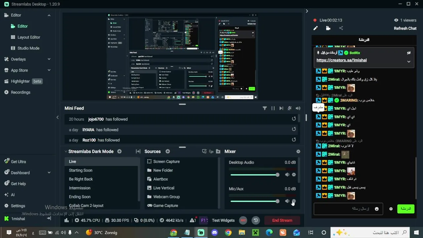Open Streamlabs Dark Mode scene collection dropdown

pyautogui.click(x=66, y=151)
